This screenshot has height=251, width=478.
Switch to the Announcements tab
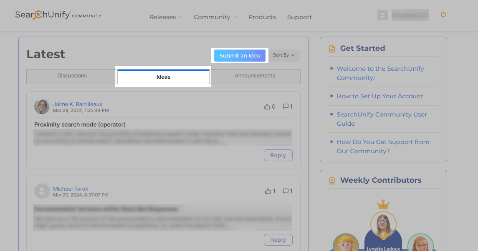click(255, 76)
